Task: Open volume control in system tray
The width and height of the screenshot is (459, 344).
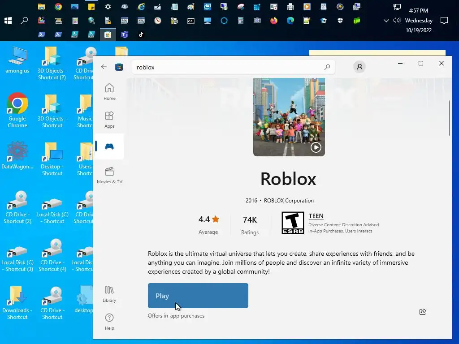Action: tap(397, 20)
